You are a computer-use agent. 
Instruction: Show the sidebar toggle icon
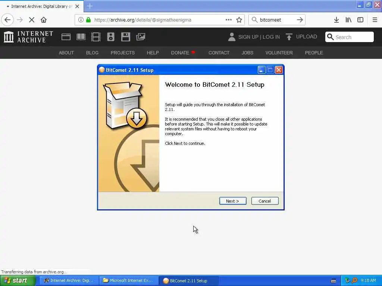(x=360, y=20)
